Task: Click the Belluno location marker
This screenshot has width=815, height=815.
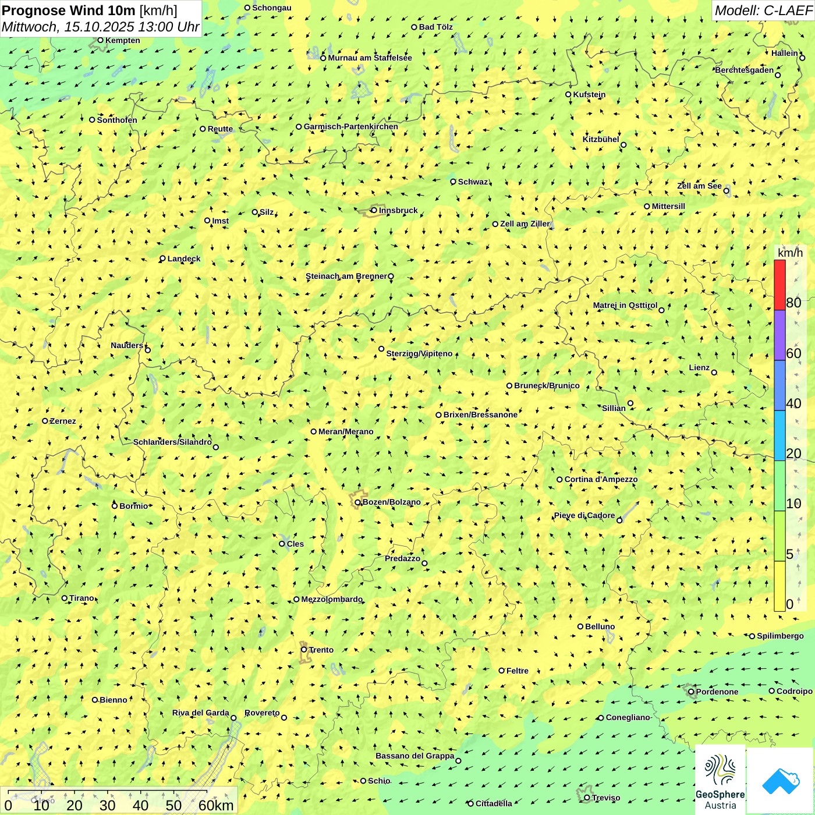Action: [580, 626]
